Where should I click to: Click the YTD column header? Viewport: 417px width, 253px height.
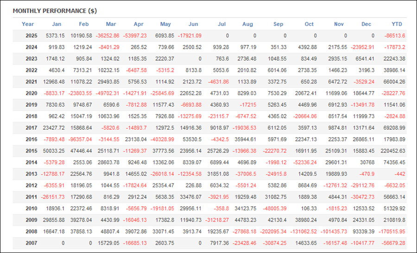point(397,24)
